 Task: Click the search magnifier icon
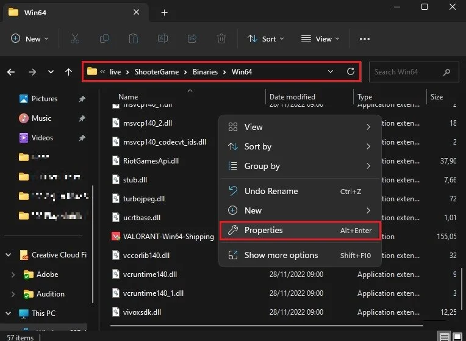(x=446, y=72)
